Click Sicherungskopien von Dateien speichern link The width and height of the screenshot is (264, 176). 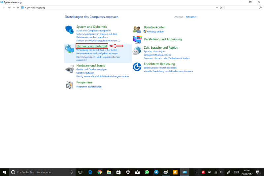coord(97,36)
